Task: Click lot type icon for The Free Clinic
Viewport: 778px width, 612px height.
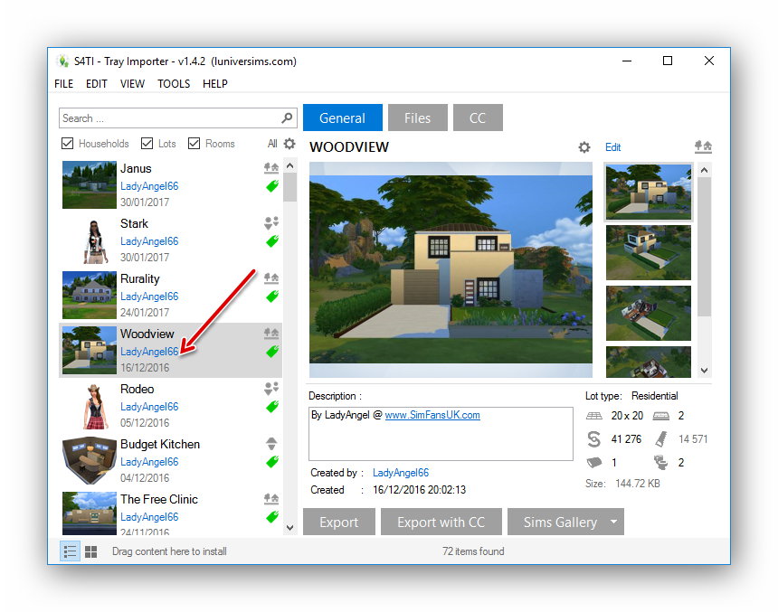Action: pyautogui.click(x=270, y=498)
